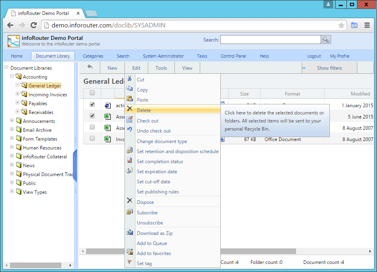Viewport: 377px width, 272px height.
Task: Open the My Profile link
Action: (x=340, y=56)
